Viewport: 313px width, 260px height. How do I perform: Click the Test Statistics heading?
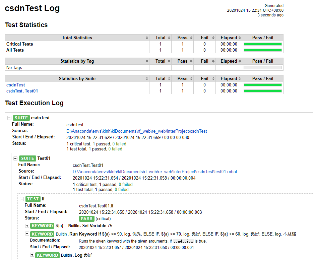[x=26, y=25]
